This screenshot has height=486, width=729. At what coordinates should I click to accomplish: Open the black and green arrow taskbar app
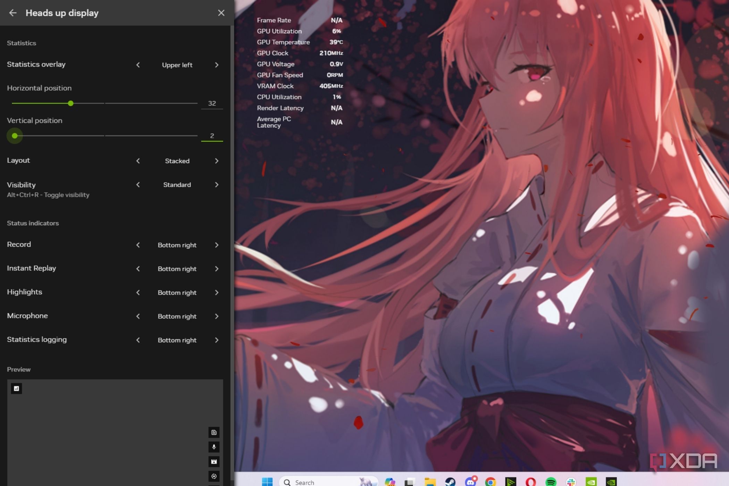(x=511, y=482)
